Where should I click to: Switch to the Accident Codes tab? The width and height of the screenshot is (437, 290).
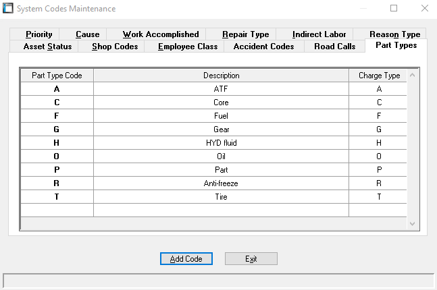point(263,47)
